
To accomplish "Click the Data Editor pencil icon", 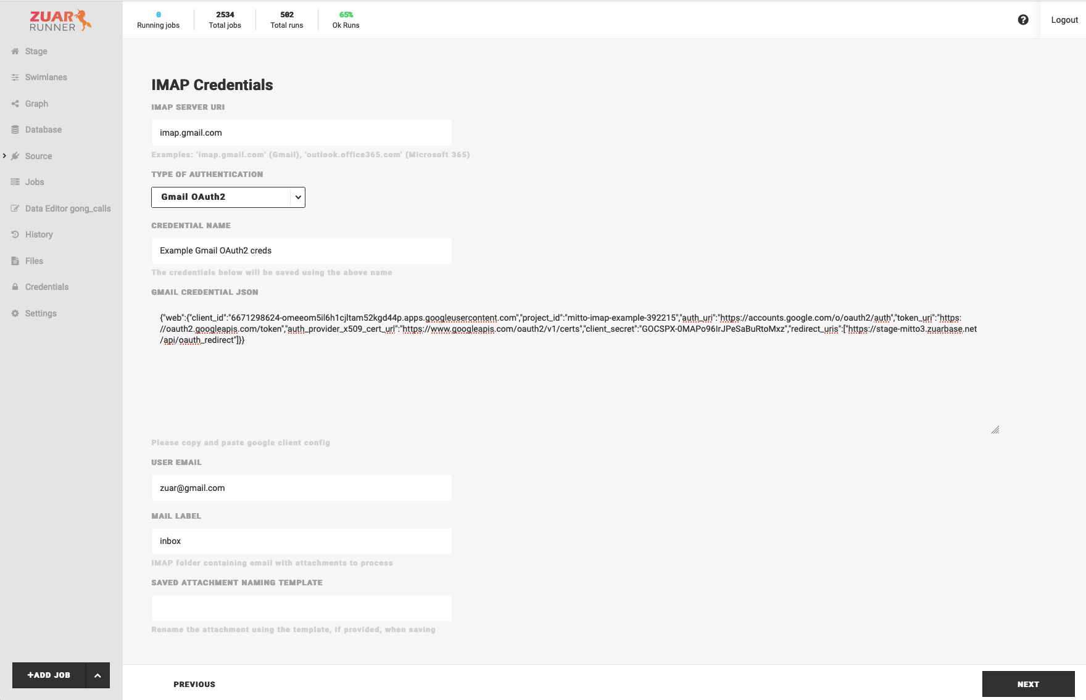I will 15,208.
